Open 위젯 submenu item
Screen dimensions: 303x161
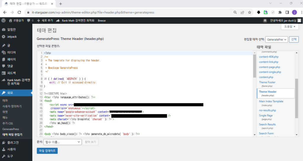[x=5, y=112]
